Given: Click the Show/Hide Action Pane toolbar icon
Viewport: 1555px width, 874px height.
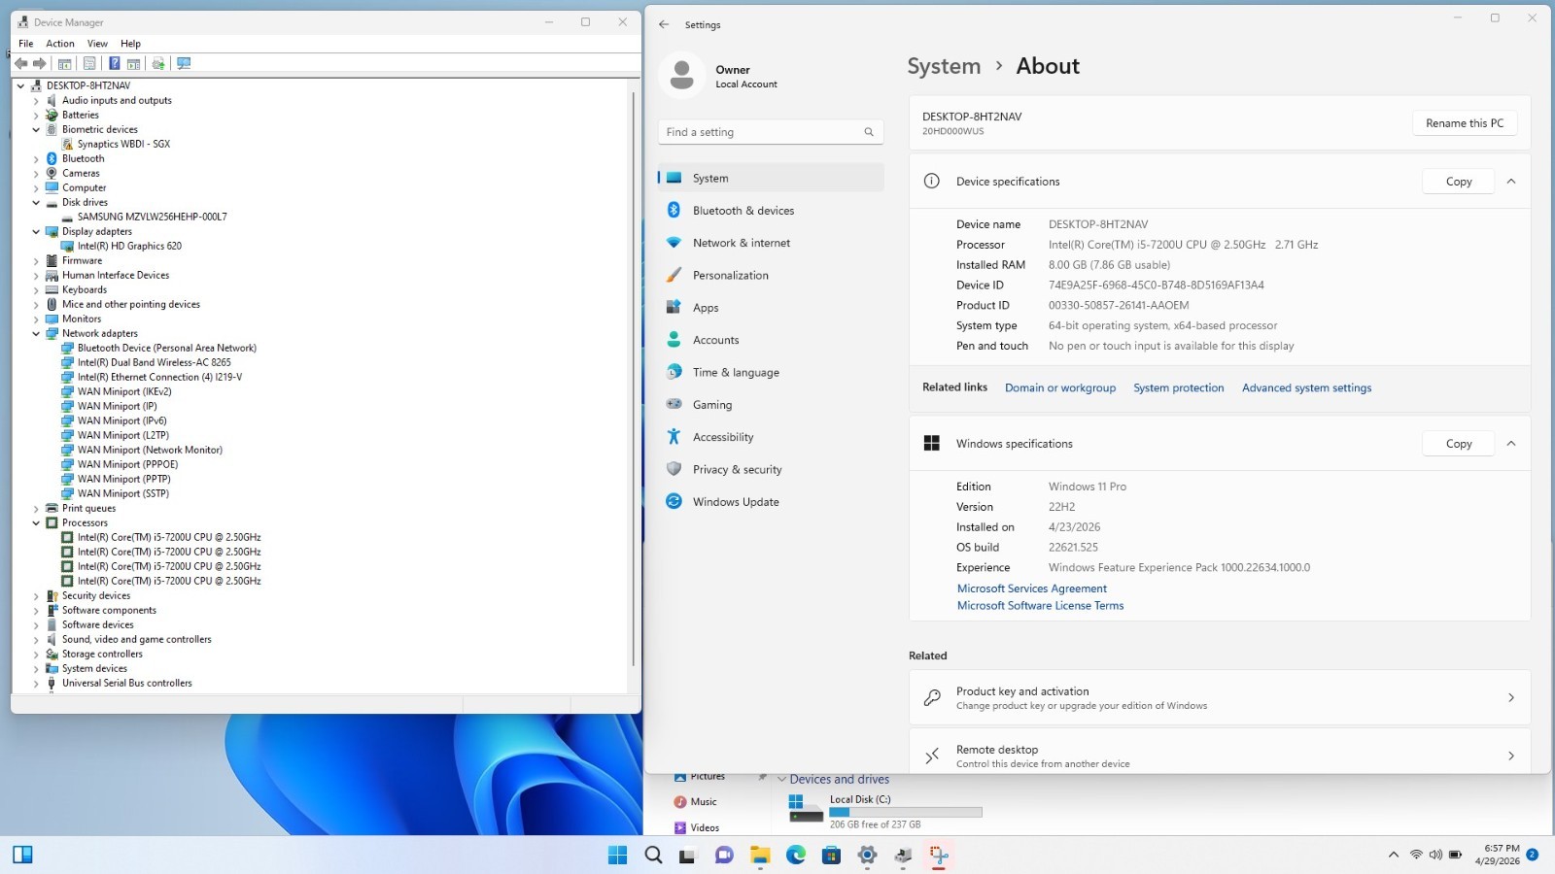Looking at the screenshot, I should click(134, 63).
